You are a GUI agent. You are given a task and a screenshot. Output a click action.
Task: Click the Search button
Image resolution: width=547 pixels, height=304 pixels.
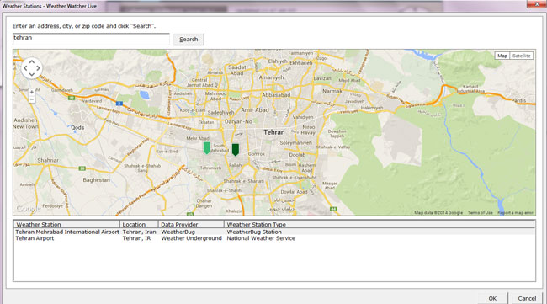tap(189, 39)
